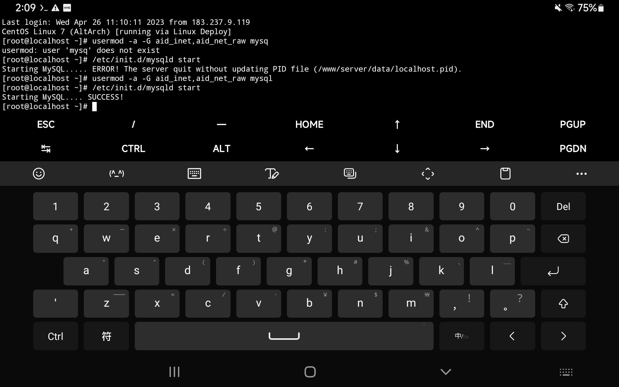Tap the PGDN extra key

[573, 149]
